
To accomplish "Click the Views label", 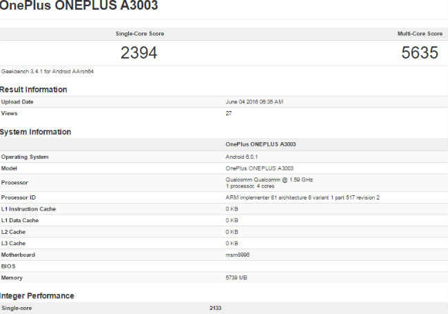I will 9,113.
